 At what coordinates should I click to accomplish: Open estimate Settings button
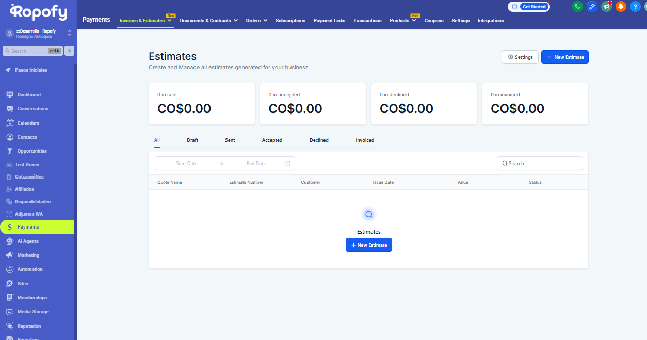(520, 57)
